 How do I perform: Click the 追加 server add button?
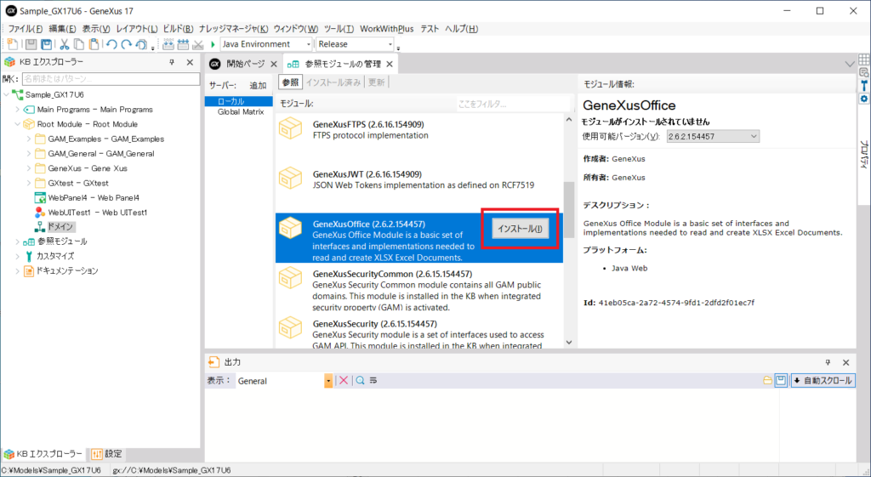[258, 86]
